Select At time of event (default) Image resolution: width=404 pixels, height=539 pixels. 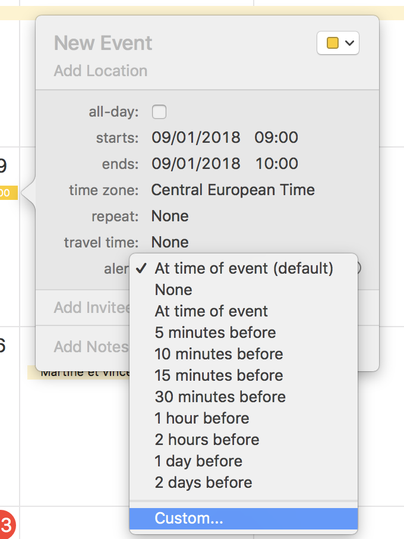[244, 268]
